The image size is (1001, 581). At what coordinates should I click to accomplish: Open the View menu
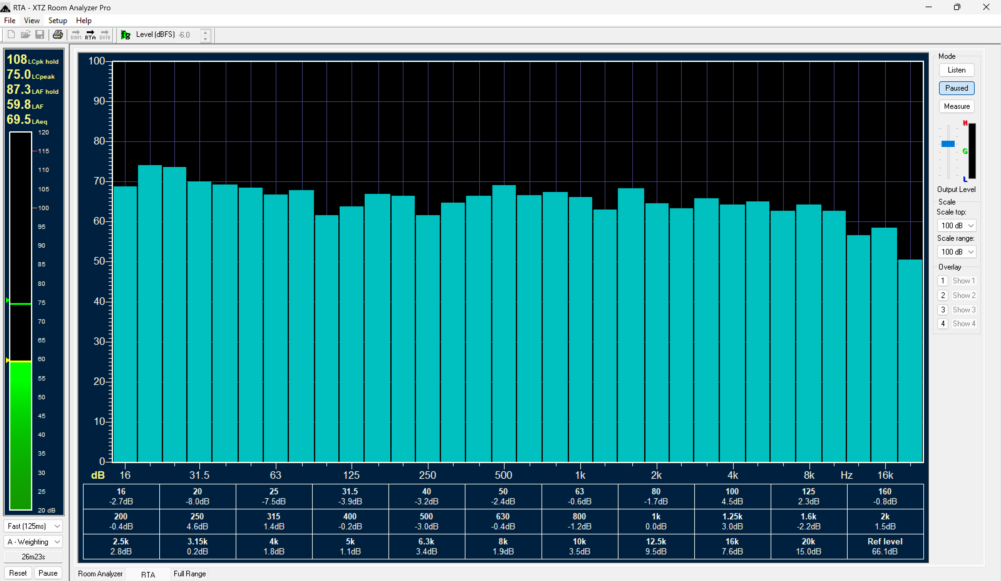[x=31, y=21]
